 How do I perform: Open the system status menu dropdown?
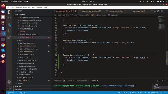coord(162,2)
